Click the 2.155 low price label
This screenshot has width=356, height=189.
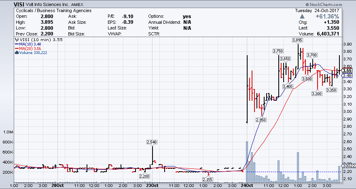click(208, 179)
